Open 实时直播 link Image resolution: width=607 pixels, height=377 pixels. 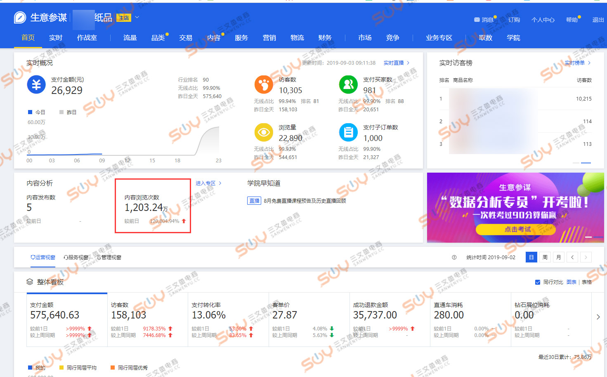(x=397, y=63)
